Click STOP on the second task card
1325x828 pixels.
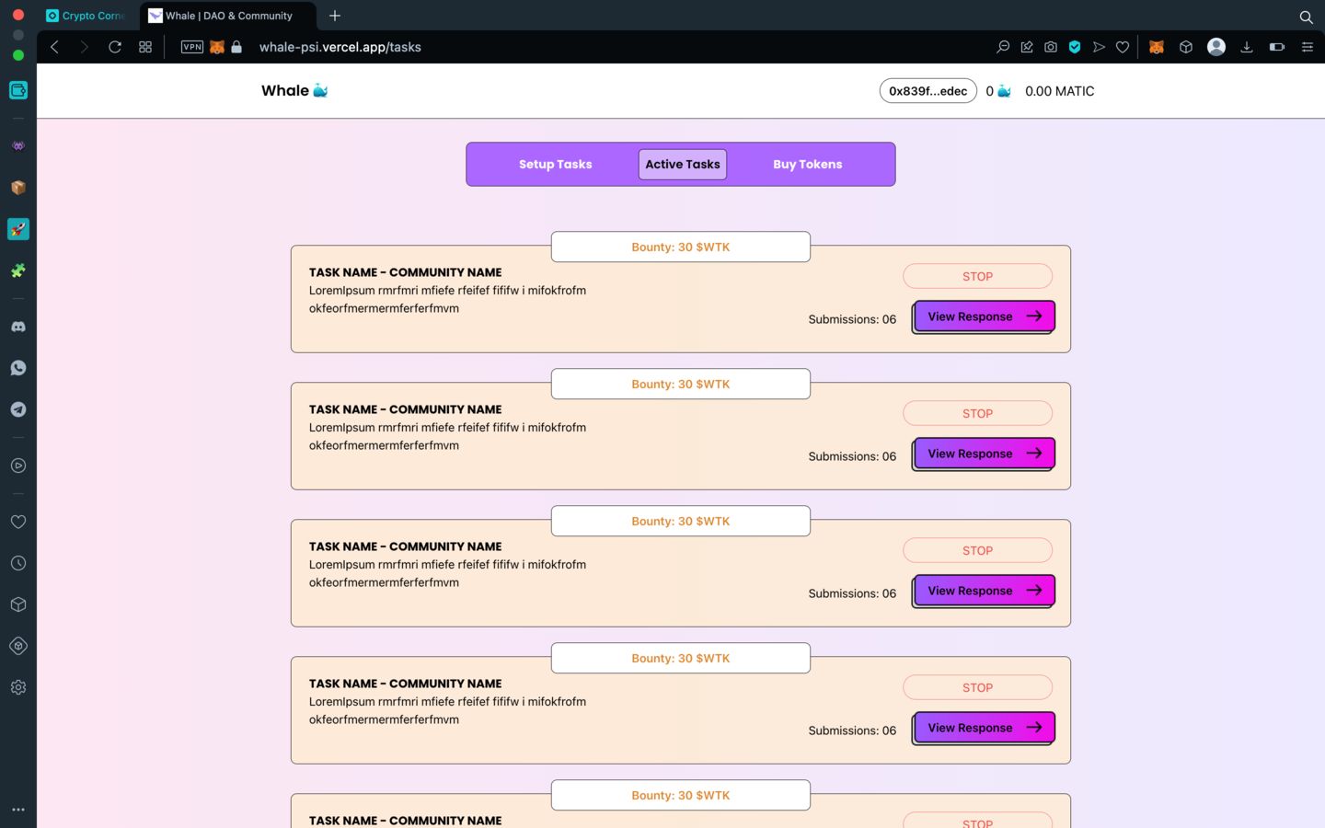point(977,413)
